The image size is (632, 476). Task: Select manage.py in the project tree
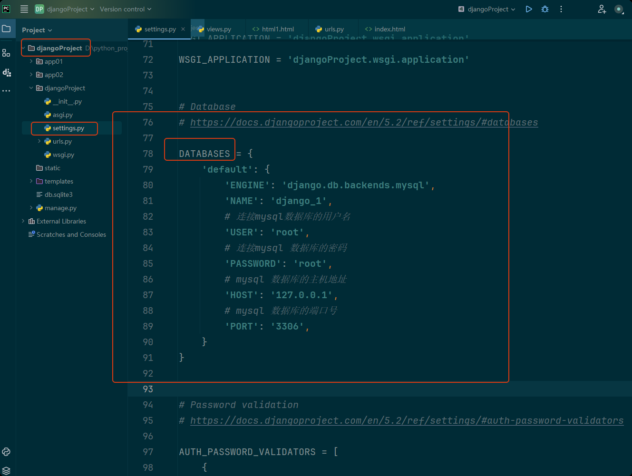(60, 208)
